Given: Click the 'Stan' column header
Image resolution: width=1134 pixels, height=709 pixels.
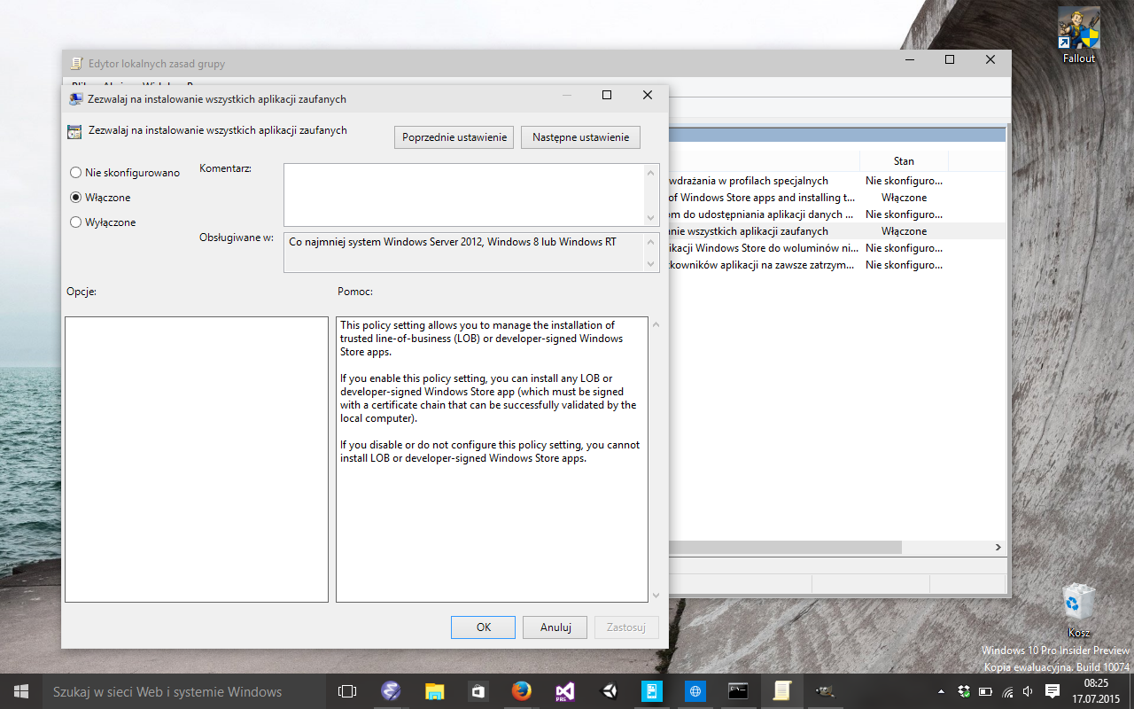Looking at the screenshot, I should (x=903, y=161).
